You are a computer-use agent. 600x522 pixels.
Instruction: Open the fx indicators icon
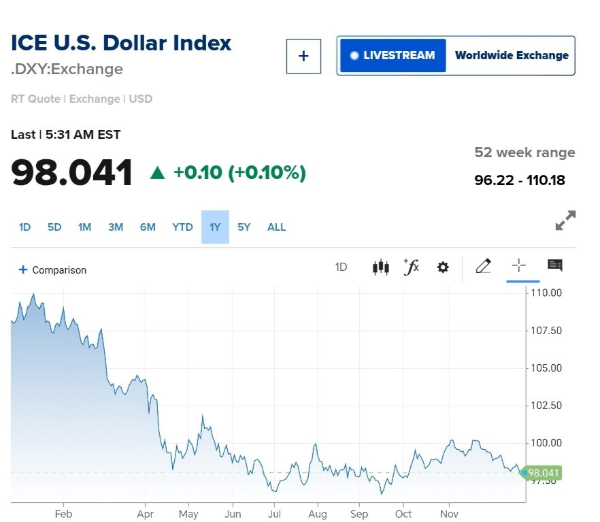pos(412,267)
